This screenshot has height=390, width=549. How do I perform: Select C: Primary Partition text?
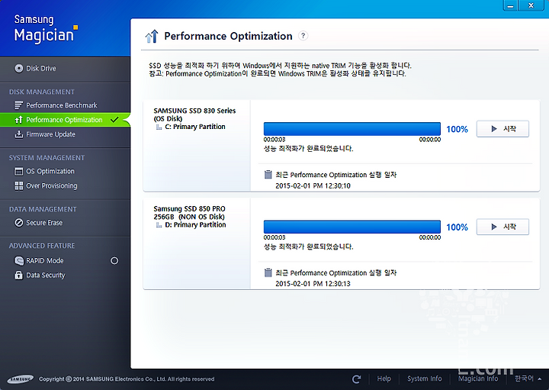click(195, 127)
